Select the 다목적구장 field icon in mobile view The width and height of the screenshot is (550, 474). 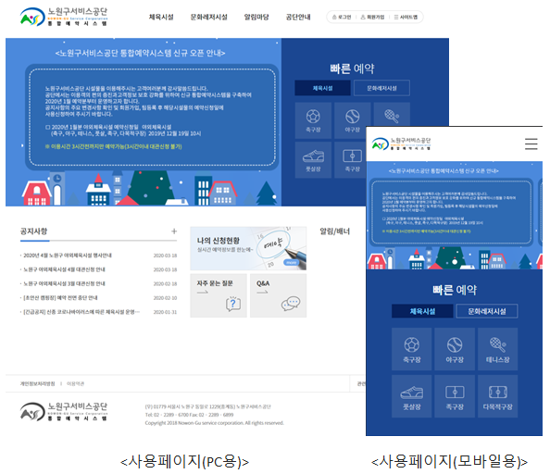498,396
